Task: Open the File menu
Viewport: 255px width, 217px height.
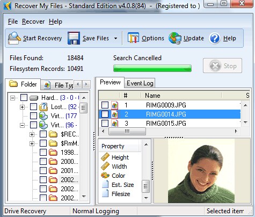Action: [x=13, y=21]
